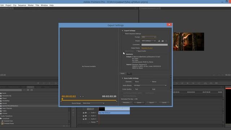This screenshot has height=130, width=231.
Task: Open the Marker menu
Action: tap(31, 5)
